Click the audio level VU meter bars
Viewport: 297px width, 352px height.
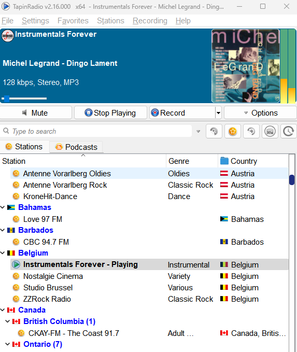[288, 66]
